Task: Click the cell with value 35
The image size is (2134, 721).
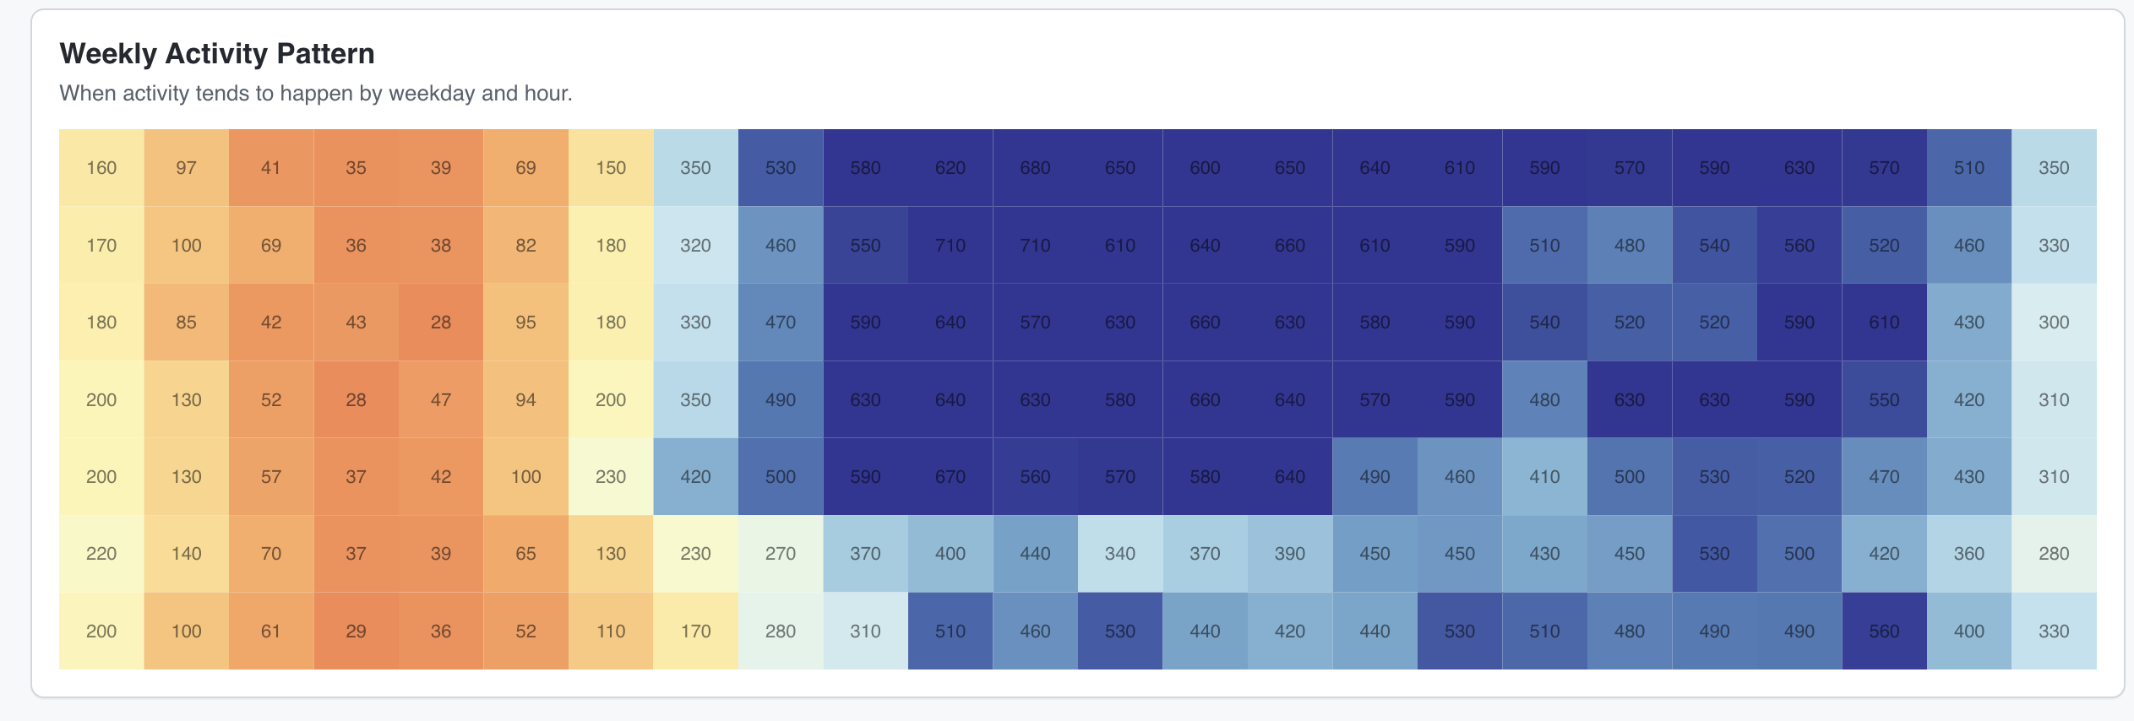Action: pos(356,167)
